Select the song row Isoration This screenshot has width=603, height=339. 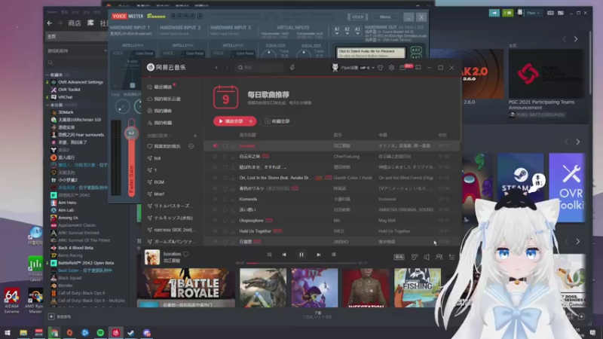click(x=332, y=145)
